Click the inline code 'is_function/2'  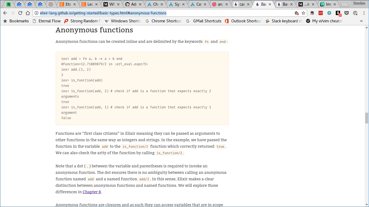[170, 153]
